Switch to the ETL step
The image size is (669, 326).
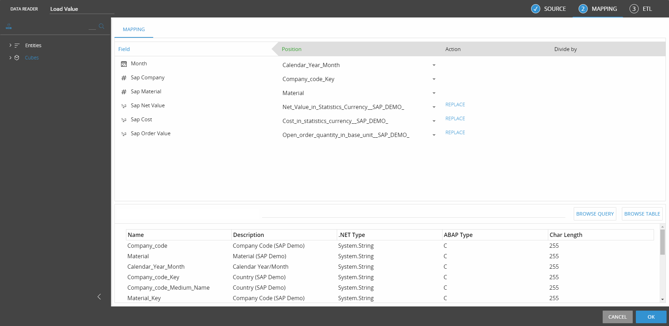[x=641, y=9]
